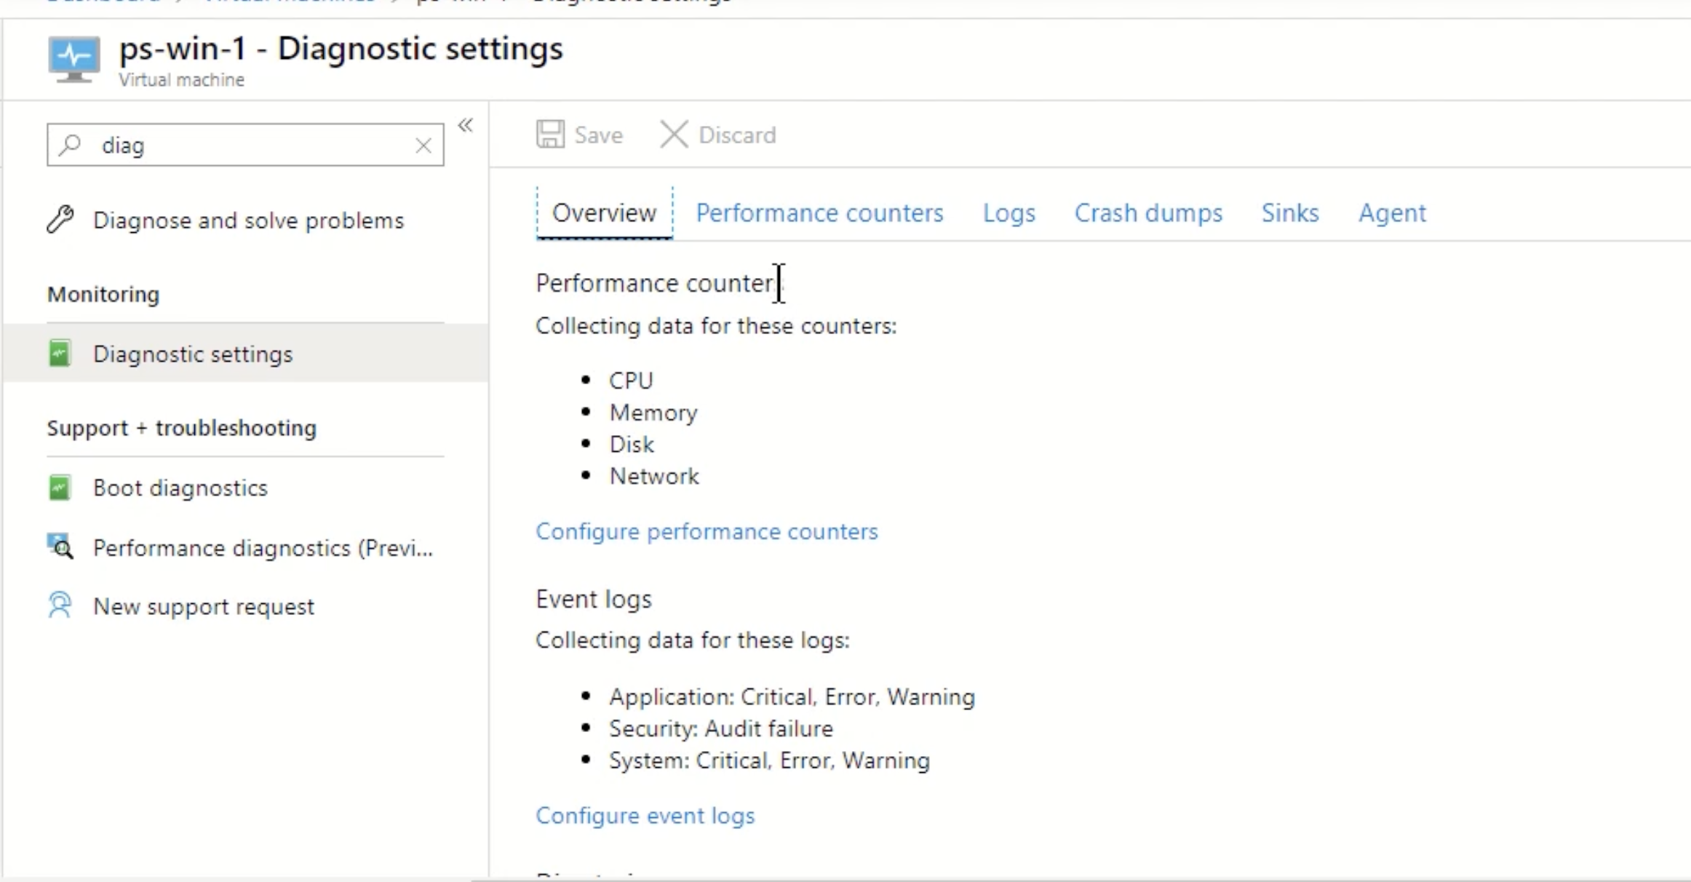Click the 'Network' list item

tap(654, 476)
